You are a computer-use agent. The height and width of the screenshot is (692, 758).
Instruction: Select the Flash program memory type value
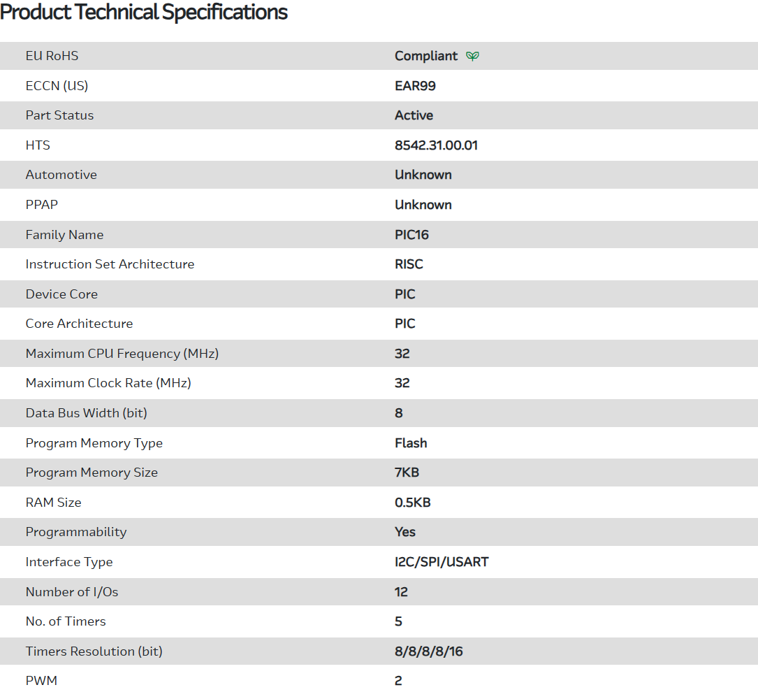411,443
